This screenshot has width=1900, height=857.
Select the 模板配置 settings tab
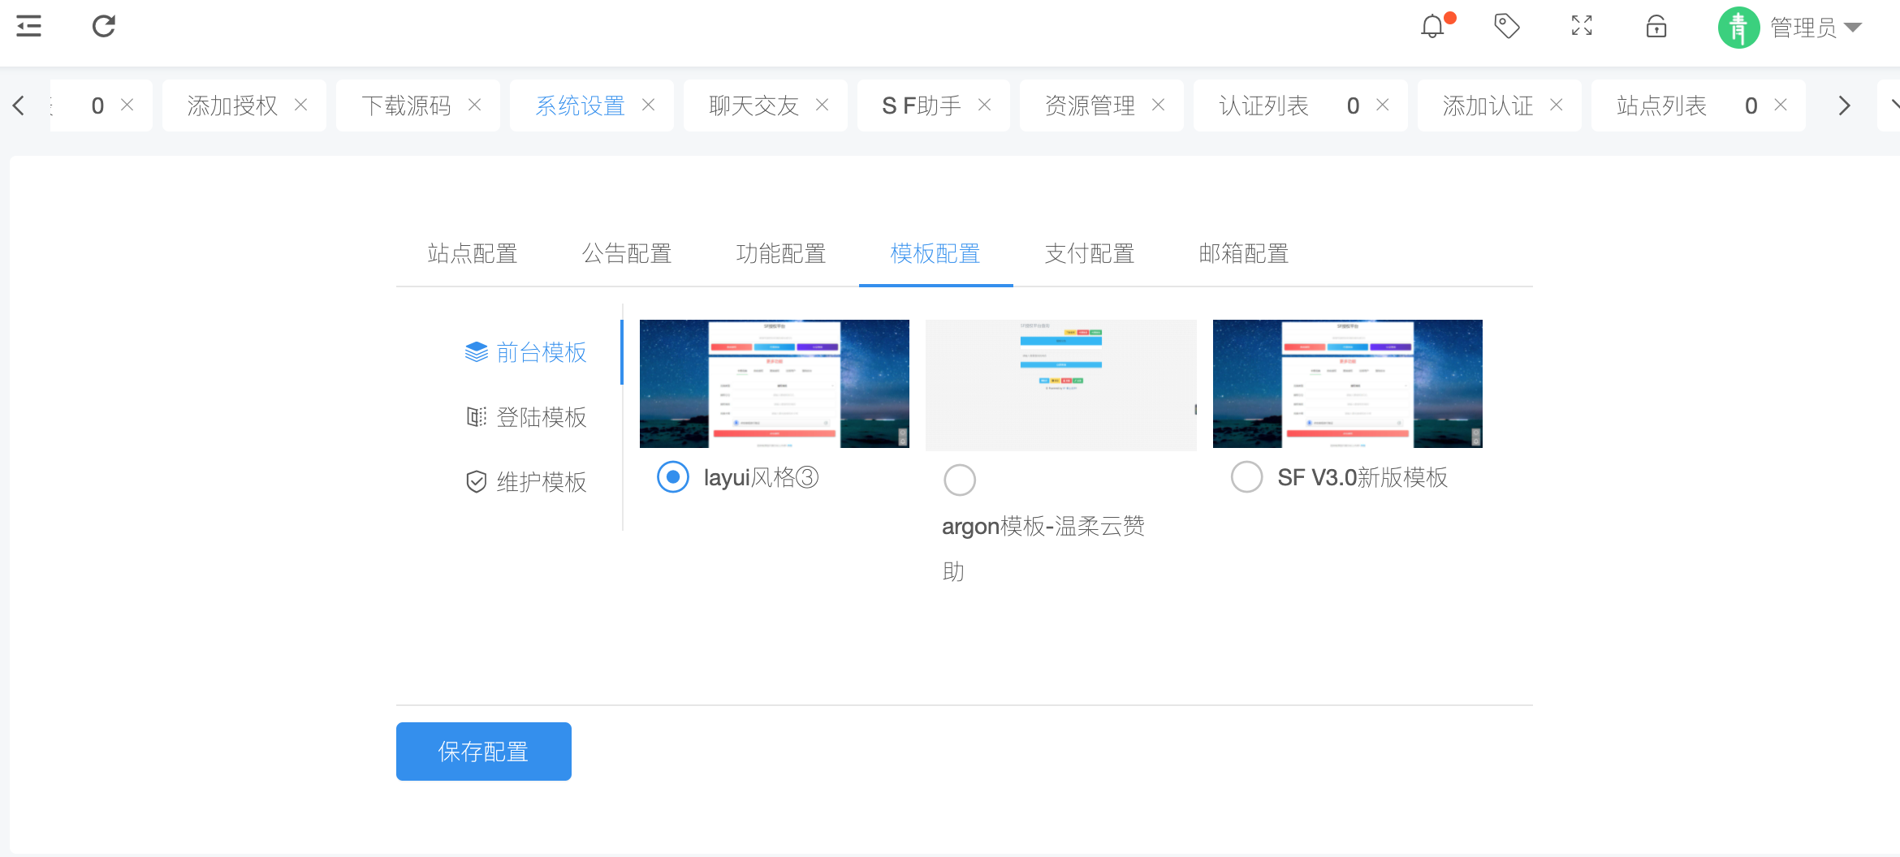click(935, 254)
